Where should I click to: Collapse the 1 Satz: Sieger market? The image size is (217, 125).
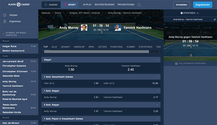[x=157, y=91]
